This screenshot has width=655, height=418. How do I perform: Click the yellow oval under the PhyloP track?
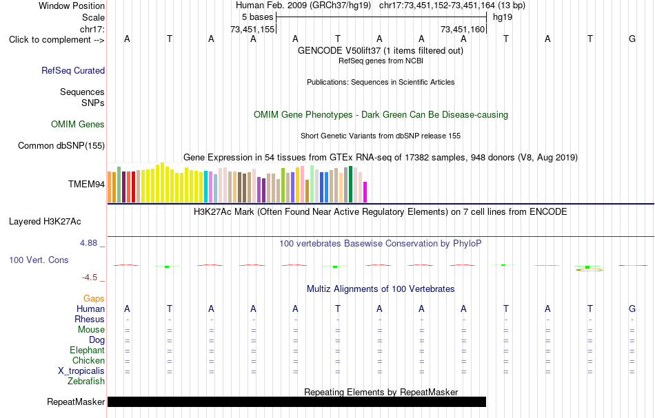coord(589,271)
